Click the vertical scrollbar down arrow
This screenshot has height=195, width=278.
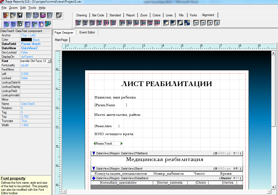pyautogui.click(x=273, y=187)
